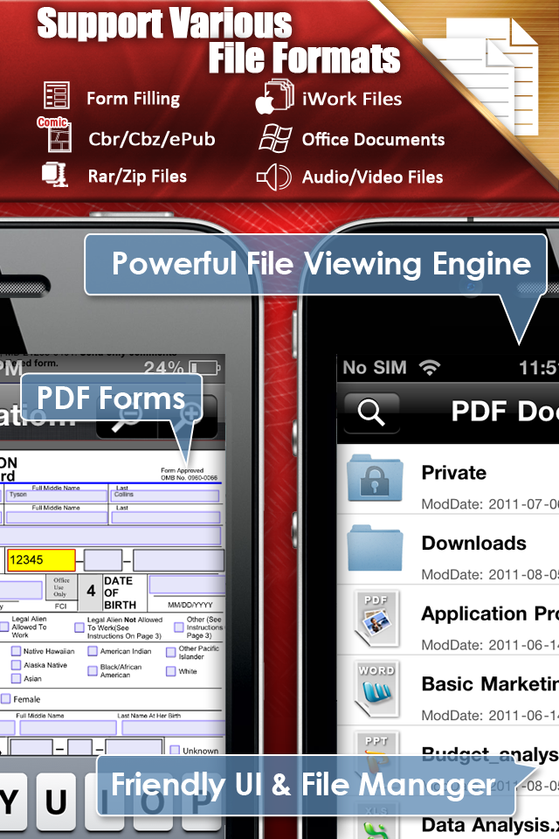The width and height of the screenshot is (559, 839).
Task: Tap the Wi-Fi status icon
Action: pyautogui.click(x=430, y=367)
